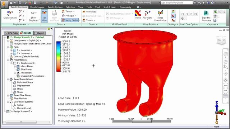Viewport: 230px width, 129px height.
Task: Open the Strain panel dropdown
Action: tap(93, 24)
